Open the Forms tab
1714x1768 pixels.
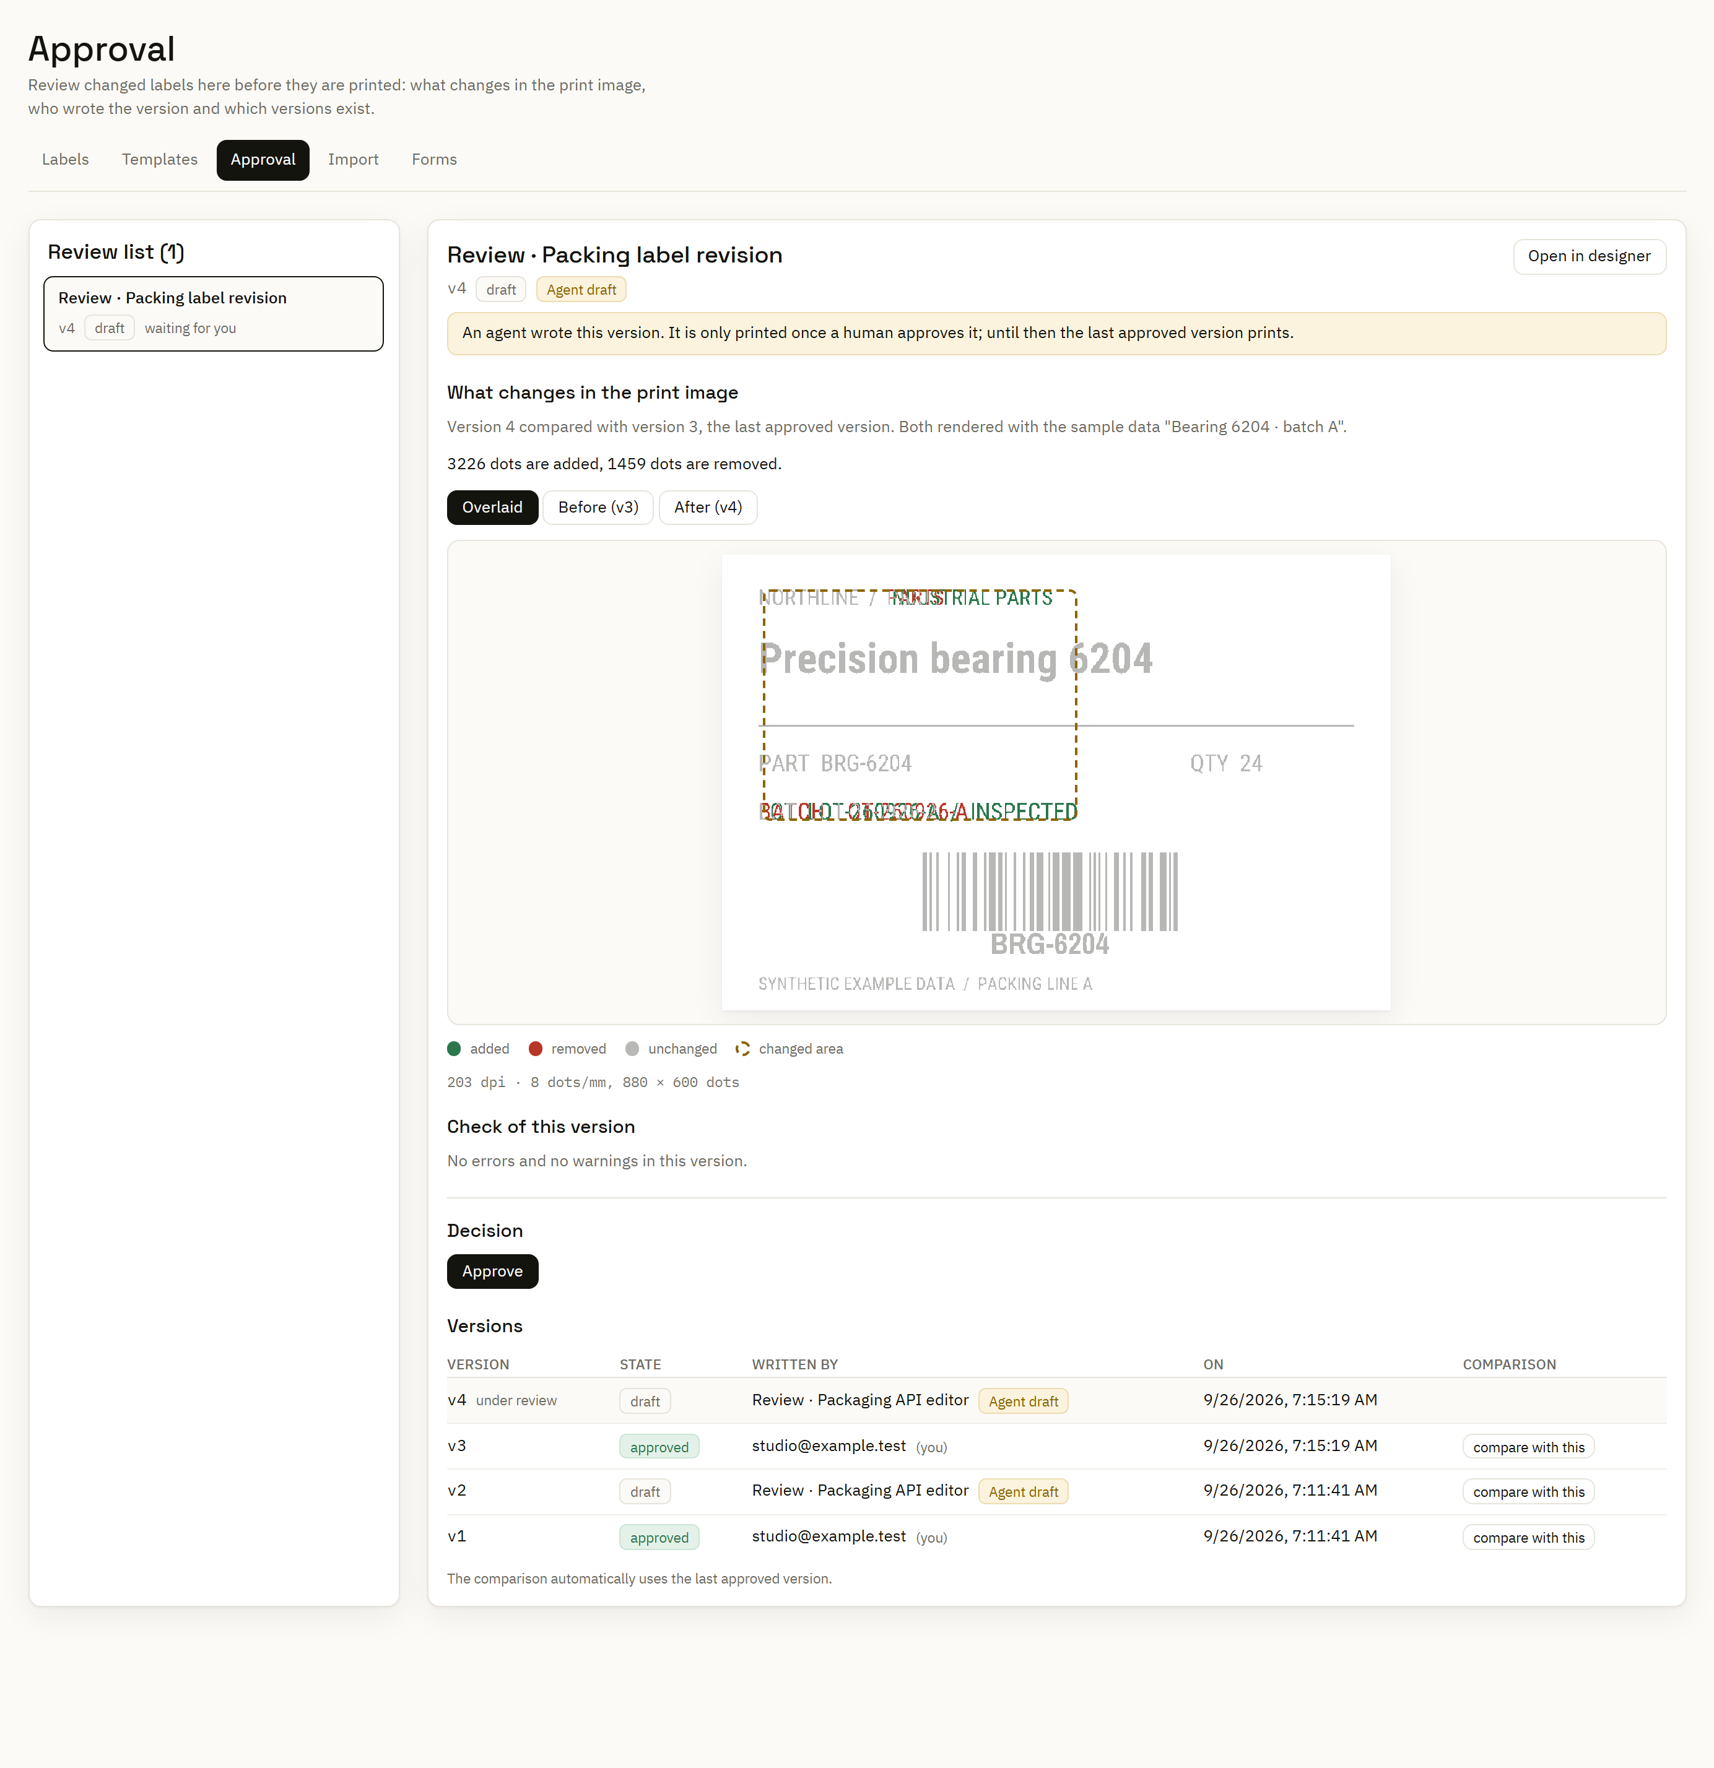click(434, 160)
